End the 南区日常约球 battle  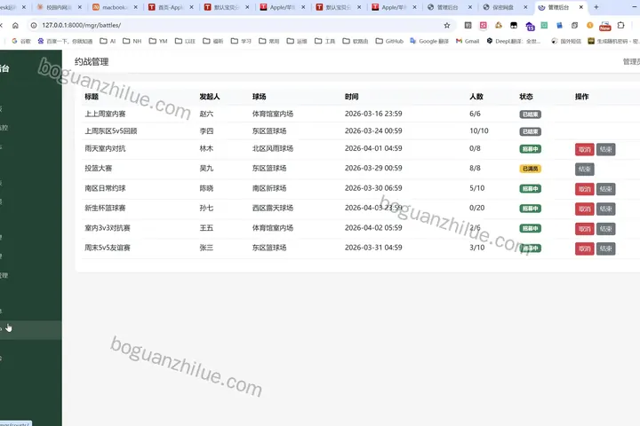[x=605, y=189]
